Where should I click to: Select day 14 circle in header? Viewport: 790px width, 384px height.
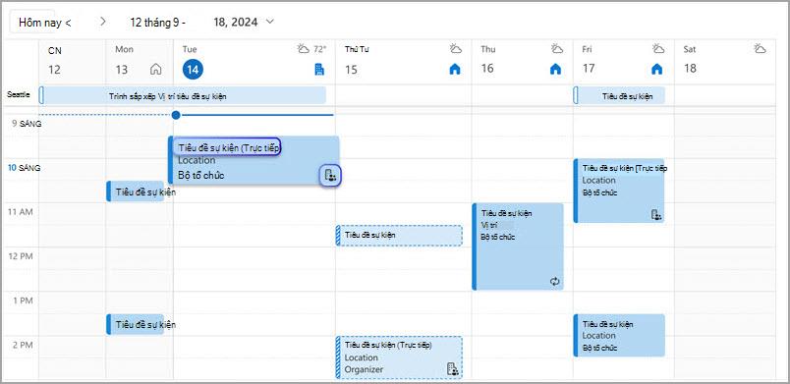(x=193, y=70)
